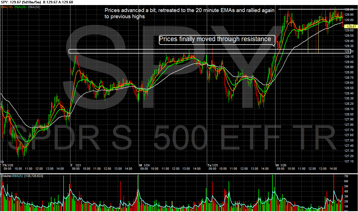
Task: Click the 13:00 time label under W 1/26
Action: (323, 169)
